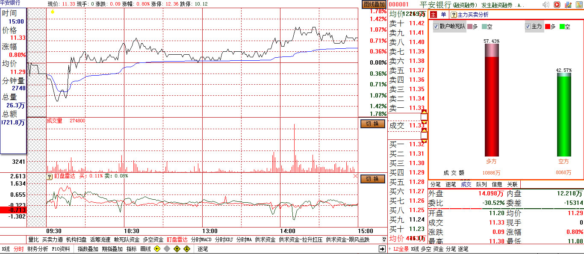Click the red play button icon
The width and height of the screenshot is (584, 254).
pyautogui.click(x=557, y=5)
